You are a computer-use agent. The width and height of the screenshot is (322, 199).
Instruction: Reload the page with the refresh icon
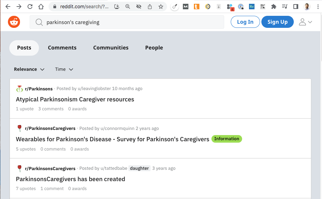(x=30, y=7)
